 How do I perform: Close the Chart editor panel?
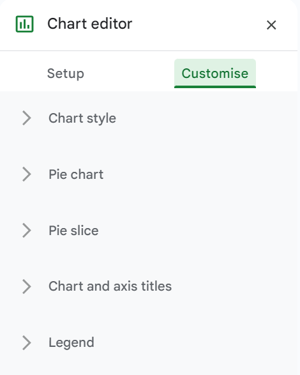pyautogui.click(x=271, y=25)
